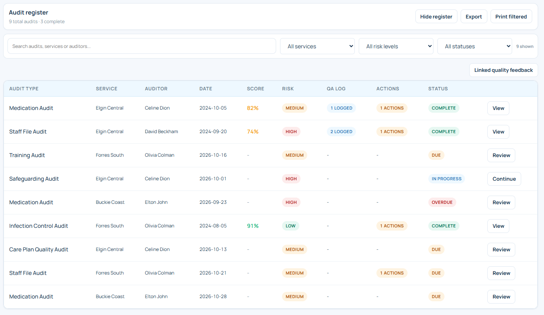
Task: Click the Status column header
Action: [x=438, y=89]
